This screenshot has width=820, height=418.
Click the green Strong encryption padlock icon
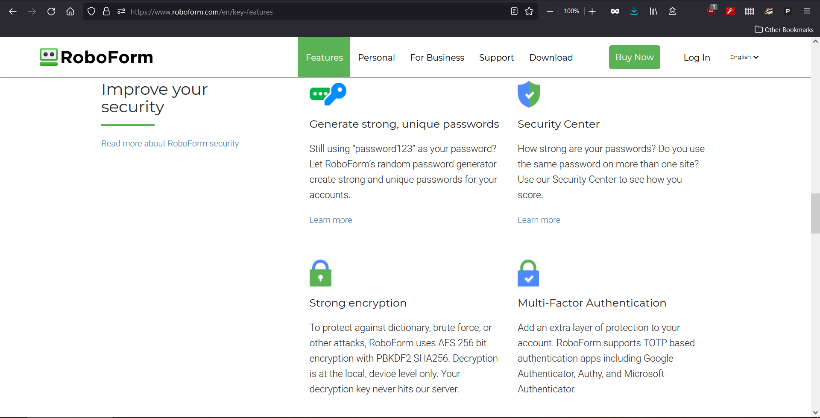[x=320, y=273]
